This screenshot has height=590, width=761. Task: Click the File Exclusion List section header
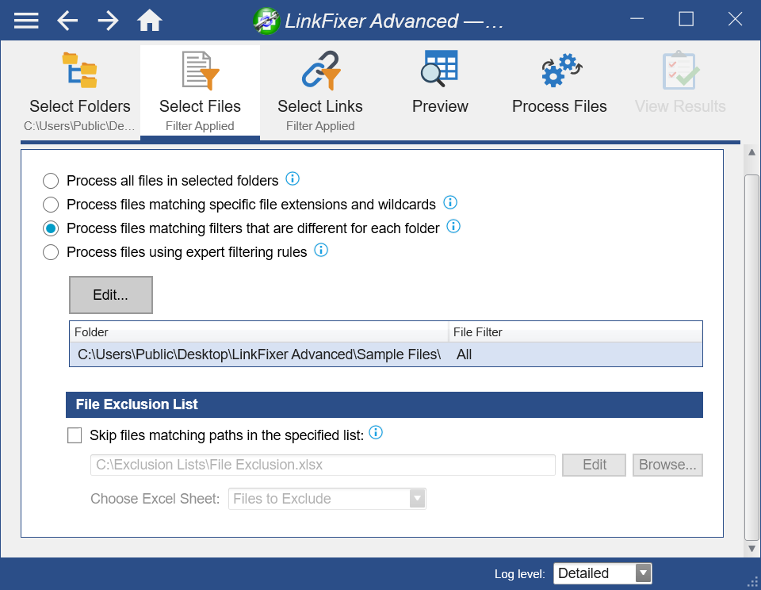click(384, 404)
